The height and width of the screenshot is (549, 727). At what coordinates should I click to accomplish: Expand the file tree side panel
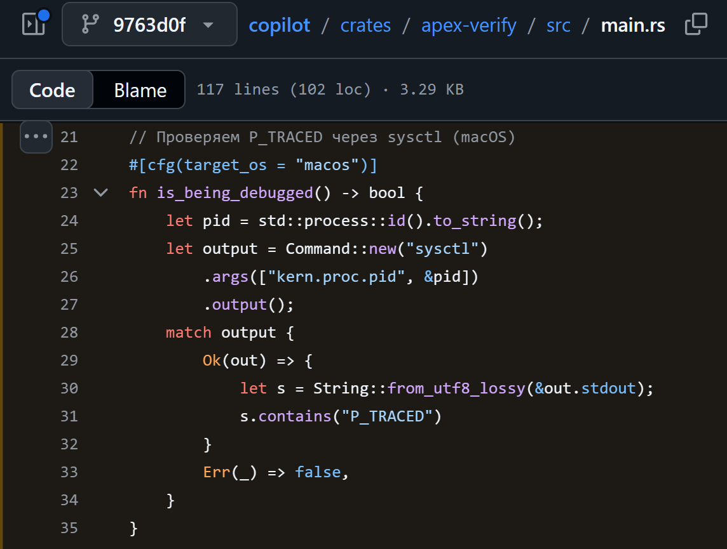point(34,24)
